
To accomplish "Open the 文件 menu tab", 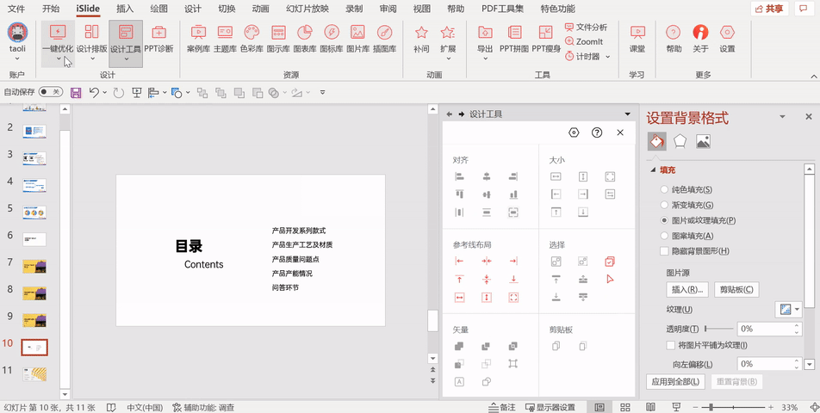I will [16, 9].
